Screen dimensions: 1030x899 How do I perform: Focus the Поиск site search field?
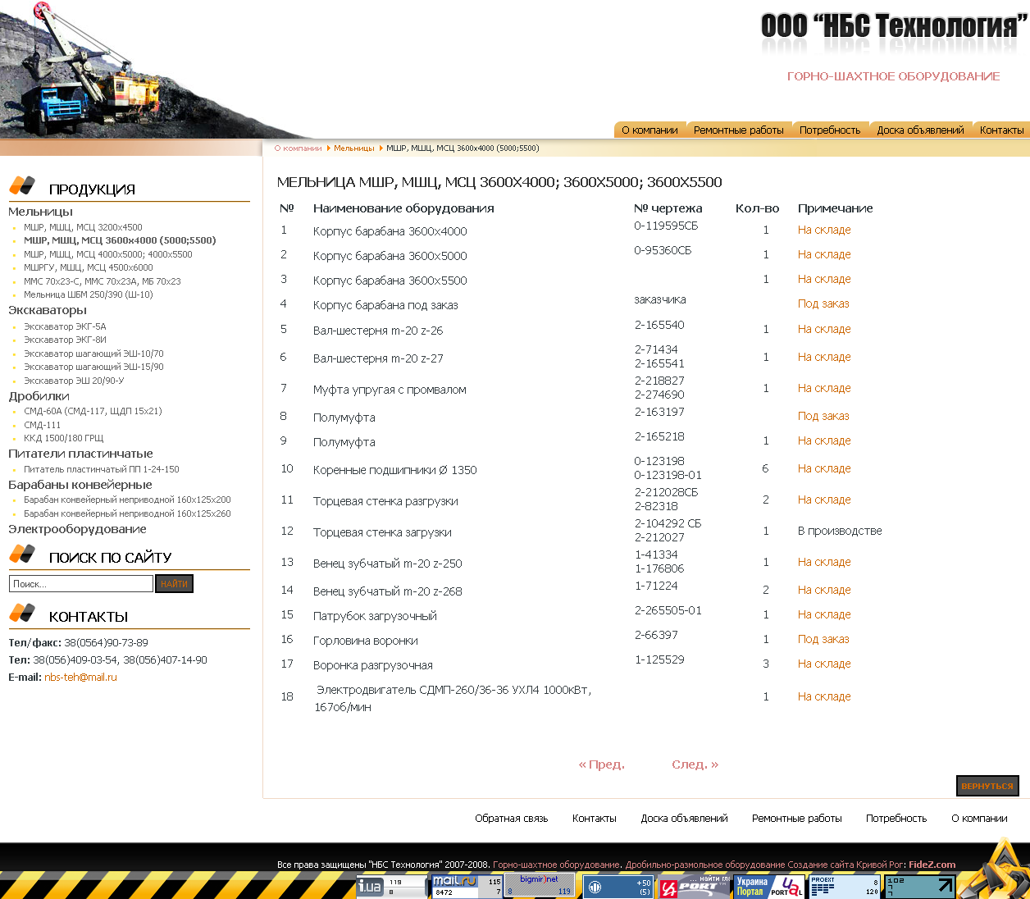click(x=81, y=584)
